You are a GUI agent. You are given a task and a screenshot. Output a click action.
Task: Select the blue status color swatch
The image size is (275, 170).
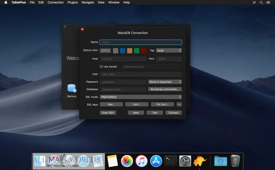point(122,51)
